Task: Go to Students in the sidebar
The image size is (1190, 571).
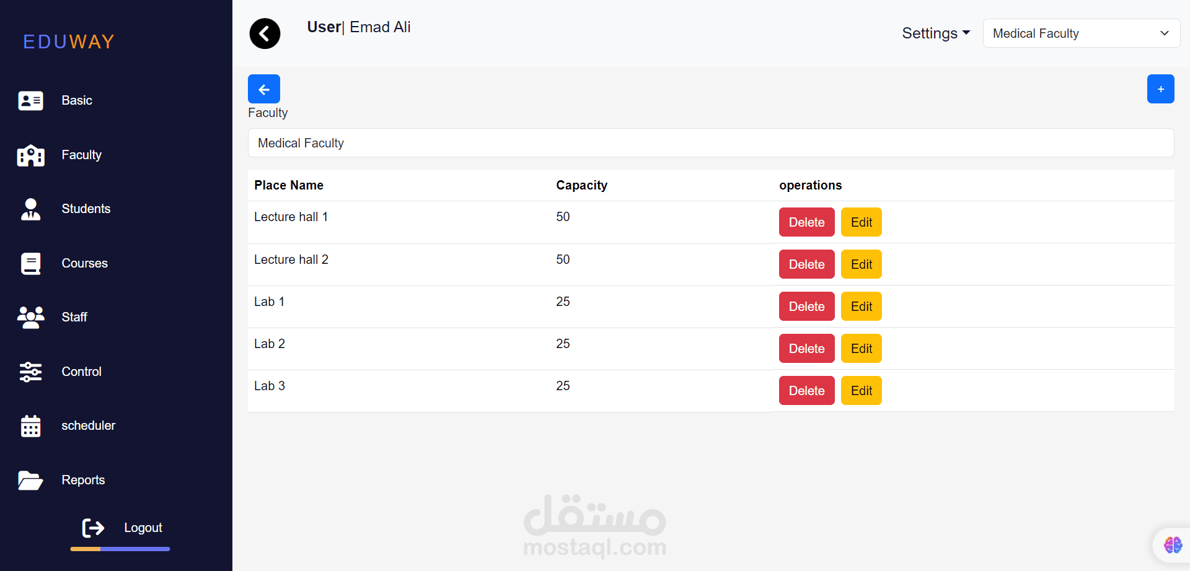Action: [x=86, y=209]
